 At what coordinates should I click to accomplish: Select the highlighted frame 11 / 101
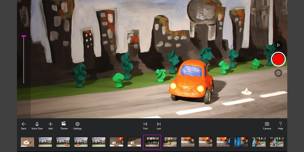[152, 142]
